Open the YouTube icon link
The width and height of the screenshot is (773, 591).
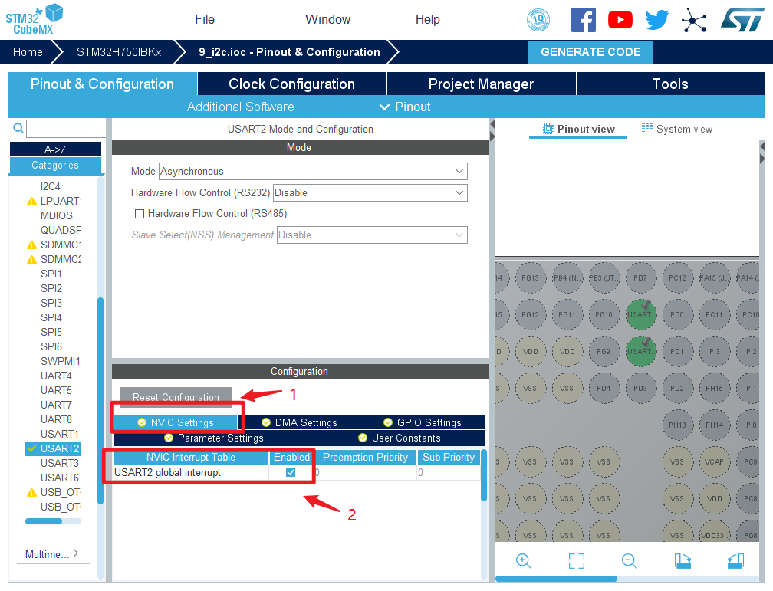pos(620,20)
